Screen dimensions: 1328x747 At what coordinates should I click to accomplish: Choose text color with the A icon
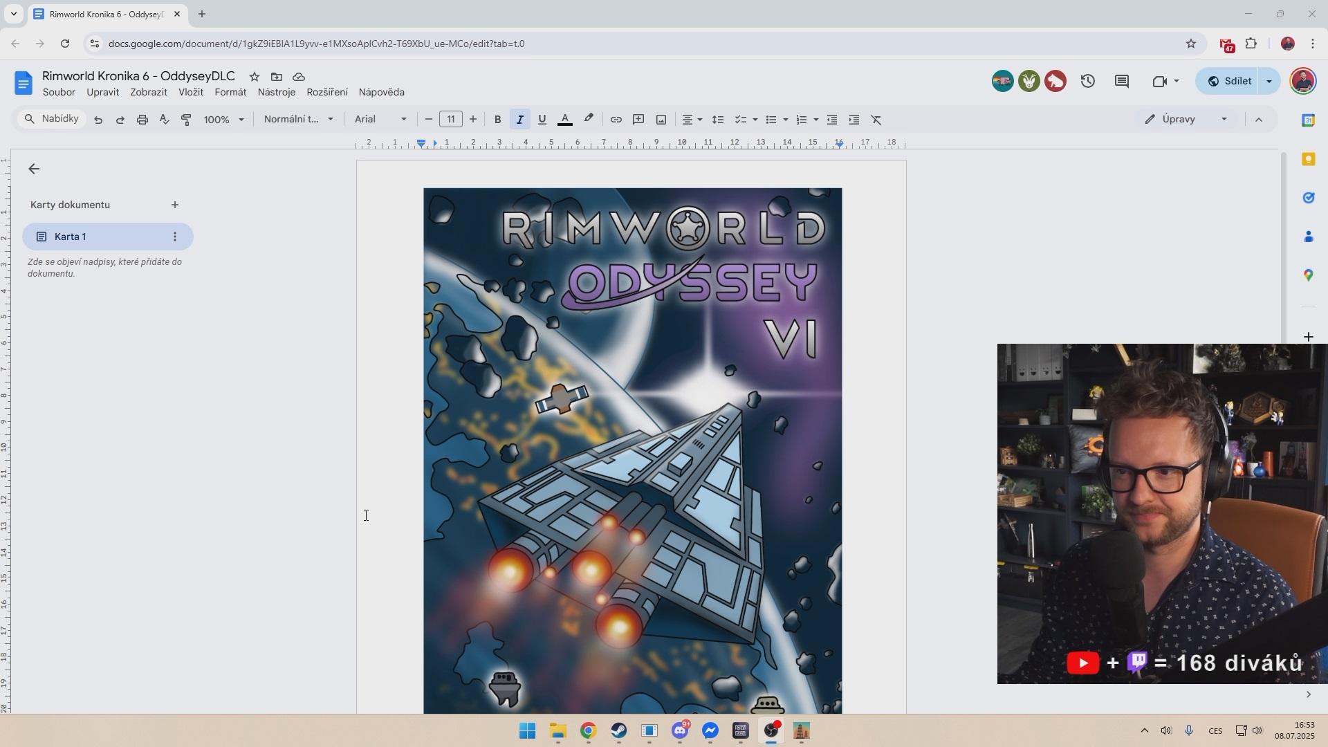click(565, 120)
